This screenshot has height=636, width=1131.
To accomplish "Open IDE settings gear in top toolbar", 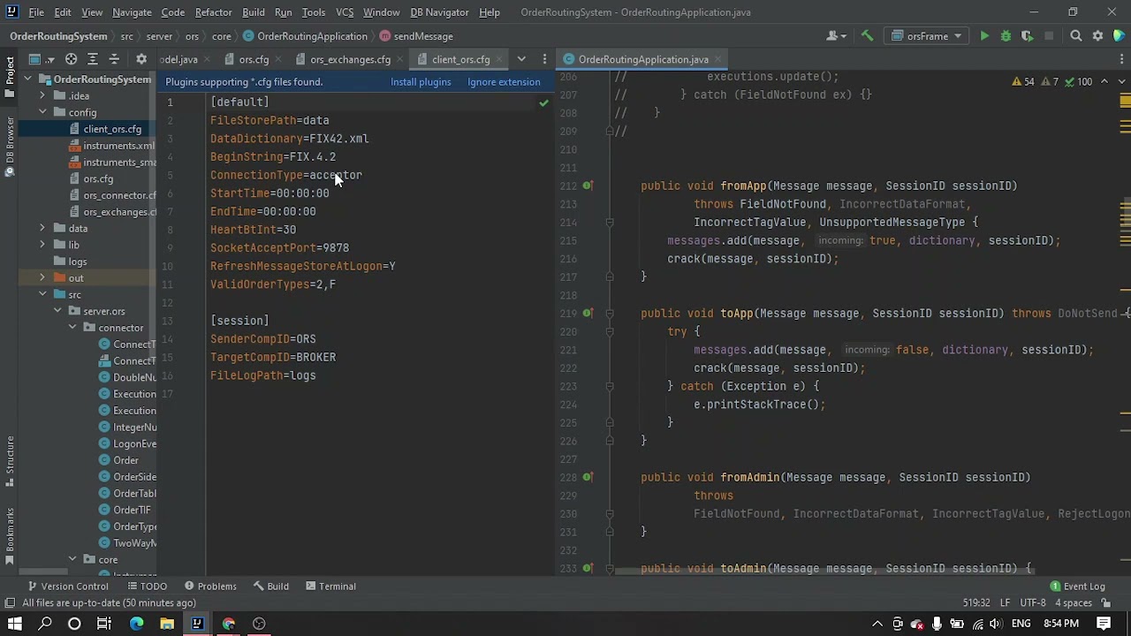I will coord(1097,36).
